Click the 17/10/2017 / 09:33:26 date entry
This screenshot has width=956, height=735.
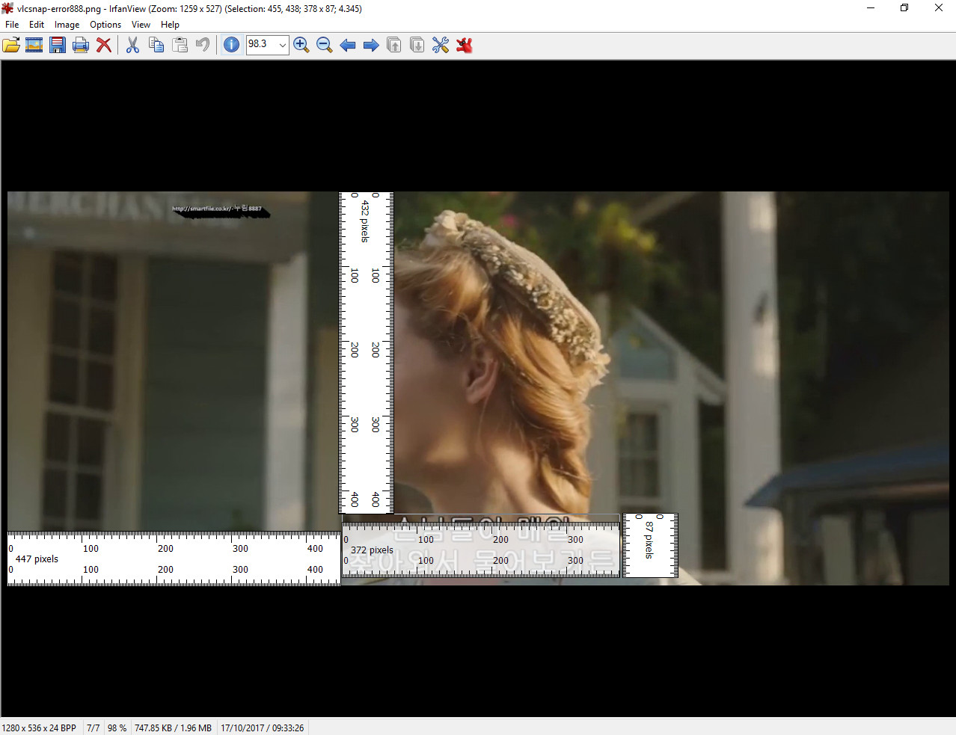263,728
